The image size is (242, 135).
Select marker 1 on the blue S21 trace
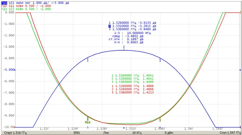pyautogui.click(x=88, y=60)
